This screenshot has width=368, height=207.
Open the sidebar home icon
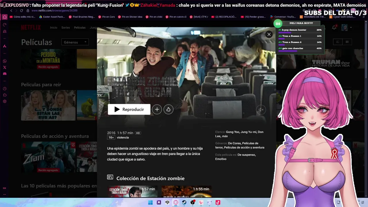[5, 17]
